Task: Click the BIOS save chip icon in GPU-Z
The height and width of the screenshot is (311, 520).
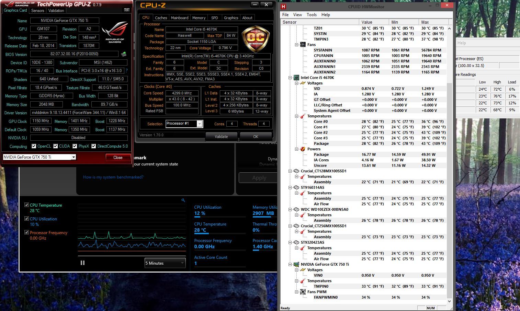Action: [x=124, y=54]
